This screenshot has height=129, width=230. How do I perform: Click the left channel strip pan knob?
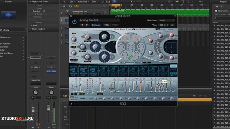(36, 92)
